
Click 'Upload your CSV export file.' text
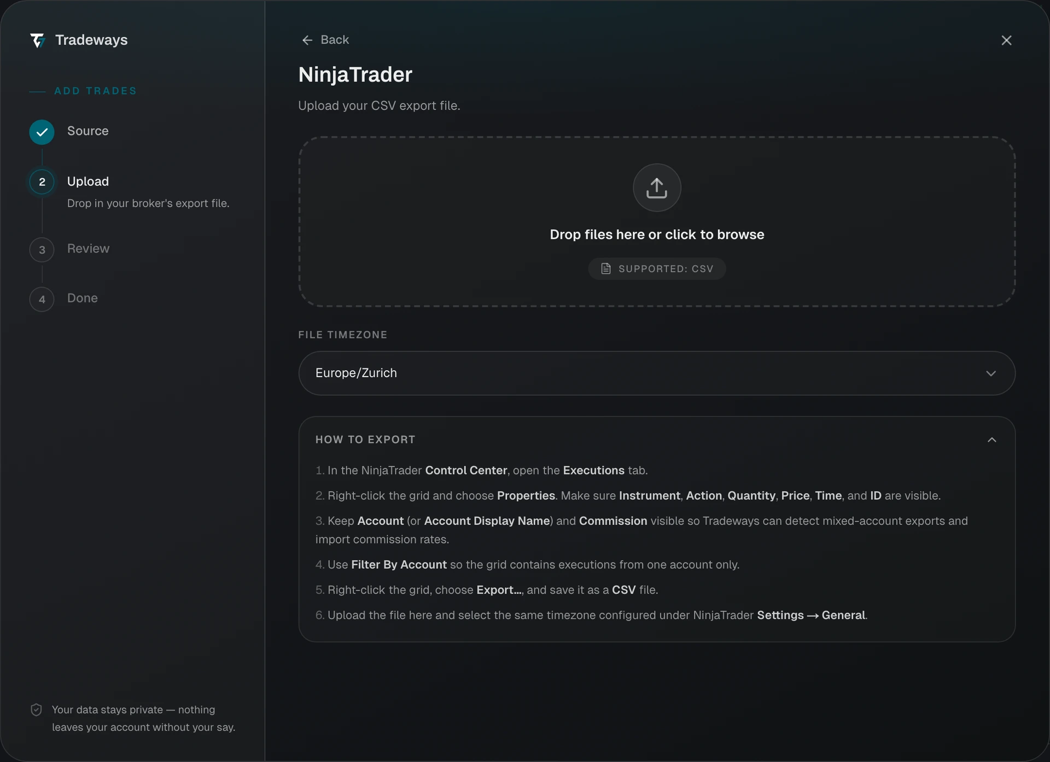click(379, 105)
